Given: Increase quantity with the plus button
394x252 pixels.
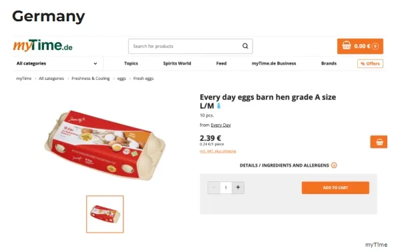Looking at the screenshot, I should click(x=238, y=187).
